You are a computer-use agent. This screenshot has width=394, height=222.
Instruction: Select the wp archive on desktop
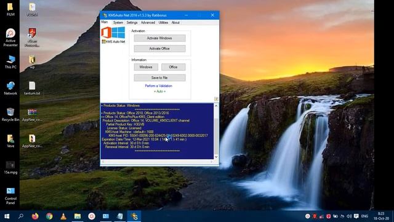(x=32, y=62)
